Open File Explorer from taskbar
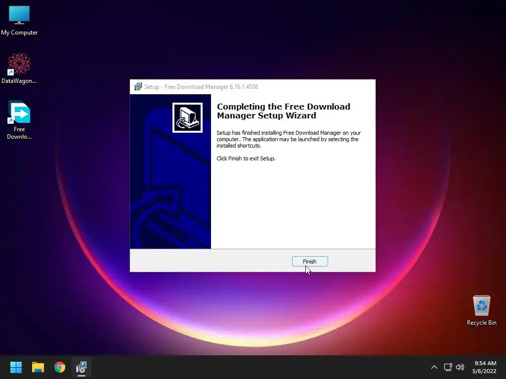The height and width of the screenshot is (379, 506). click(38, 367)
